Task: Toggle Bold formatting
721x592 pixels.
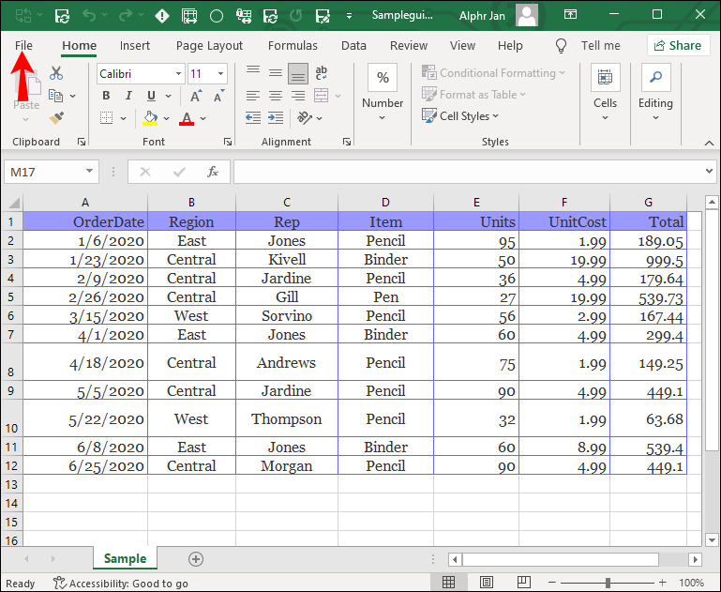Action: coord(106,96)
